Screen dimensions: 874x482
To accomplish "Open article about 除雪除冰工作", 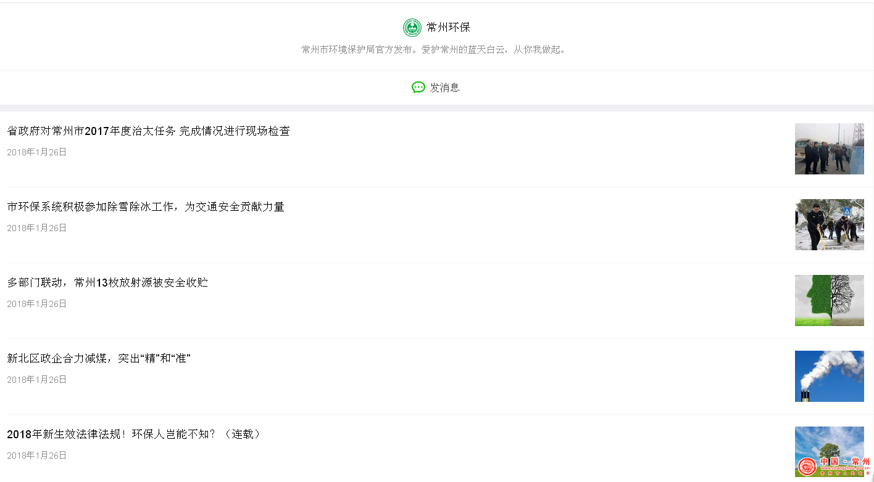I will (x=146, y=207).
